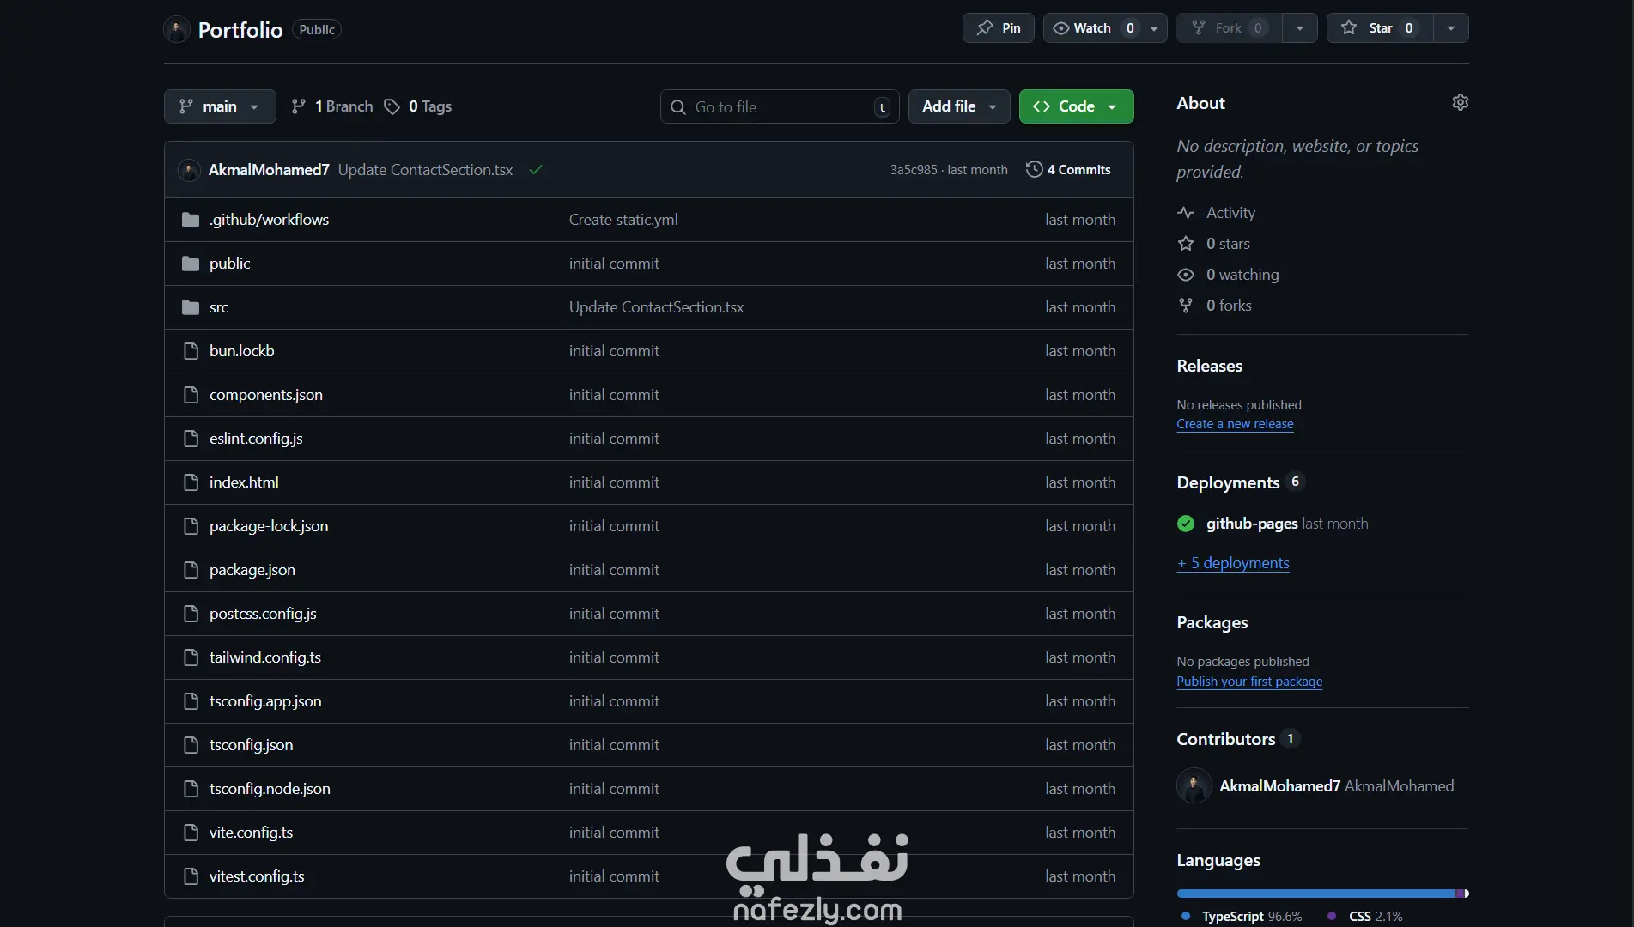The height and width of the screenshot is (927, 1634).
Task: Open the latest commit message Update ContactSection.tsx
Action: (x=425, y=170)
